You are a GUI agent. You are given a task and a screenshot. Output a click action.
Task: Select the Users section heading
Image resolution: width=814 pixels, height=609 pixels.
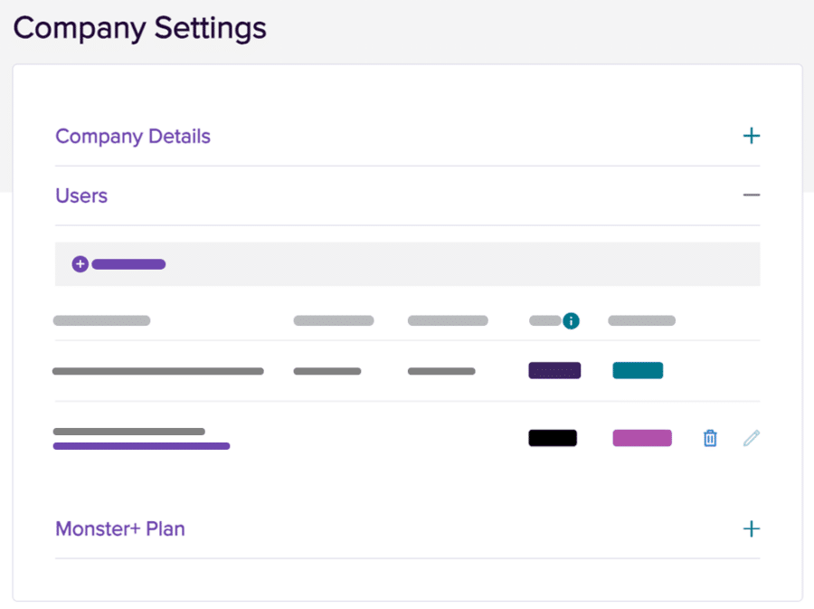click(81, 195)
